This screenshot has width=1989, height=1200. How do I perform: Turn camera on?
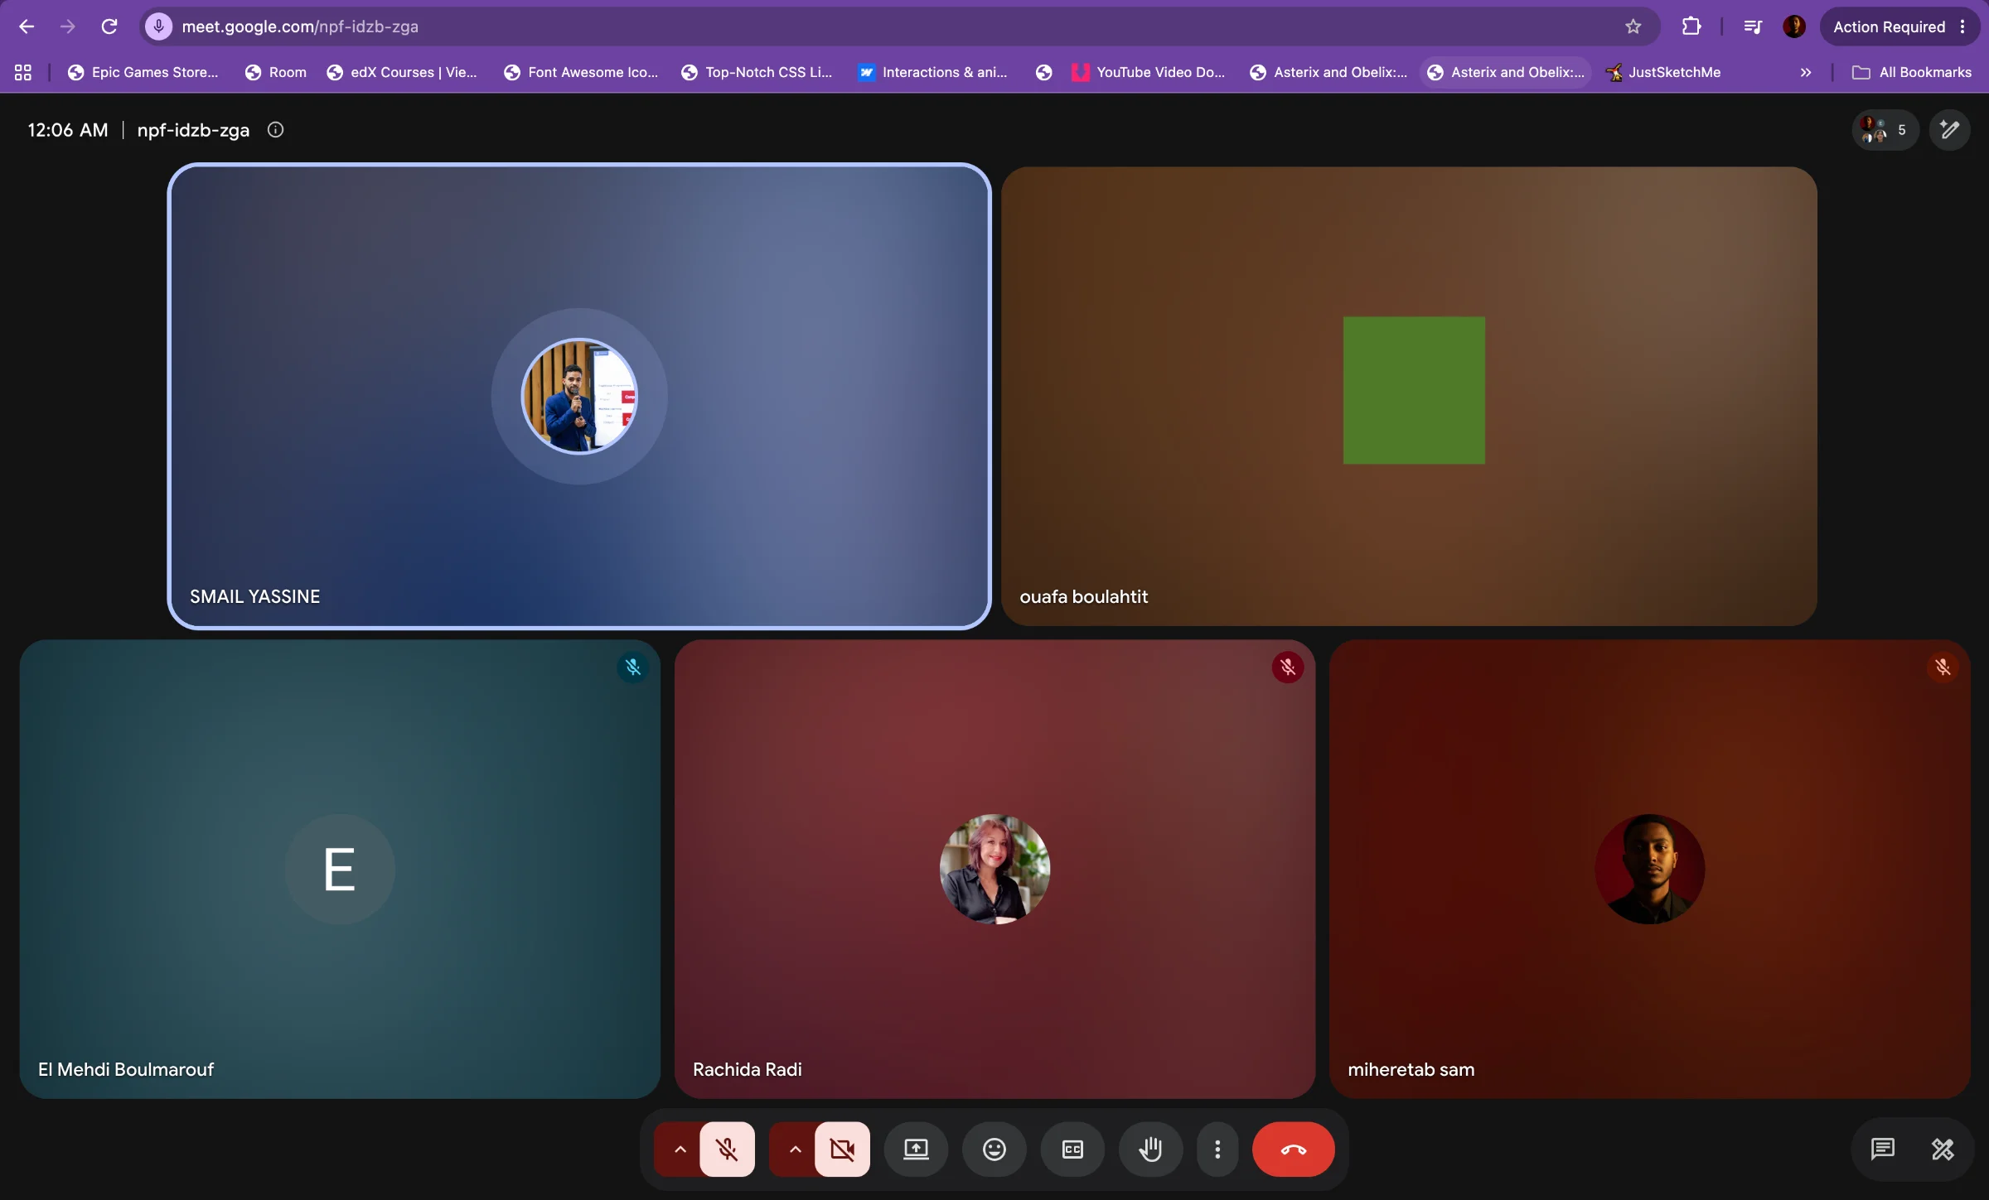click(x=842, y=1149)
